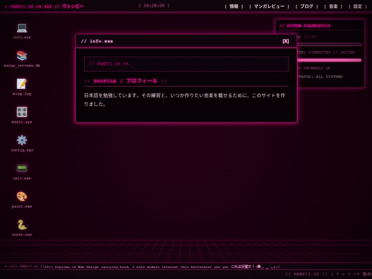
Task: Close the info.exe window
Action: (286, 41)
